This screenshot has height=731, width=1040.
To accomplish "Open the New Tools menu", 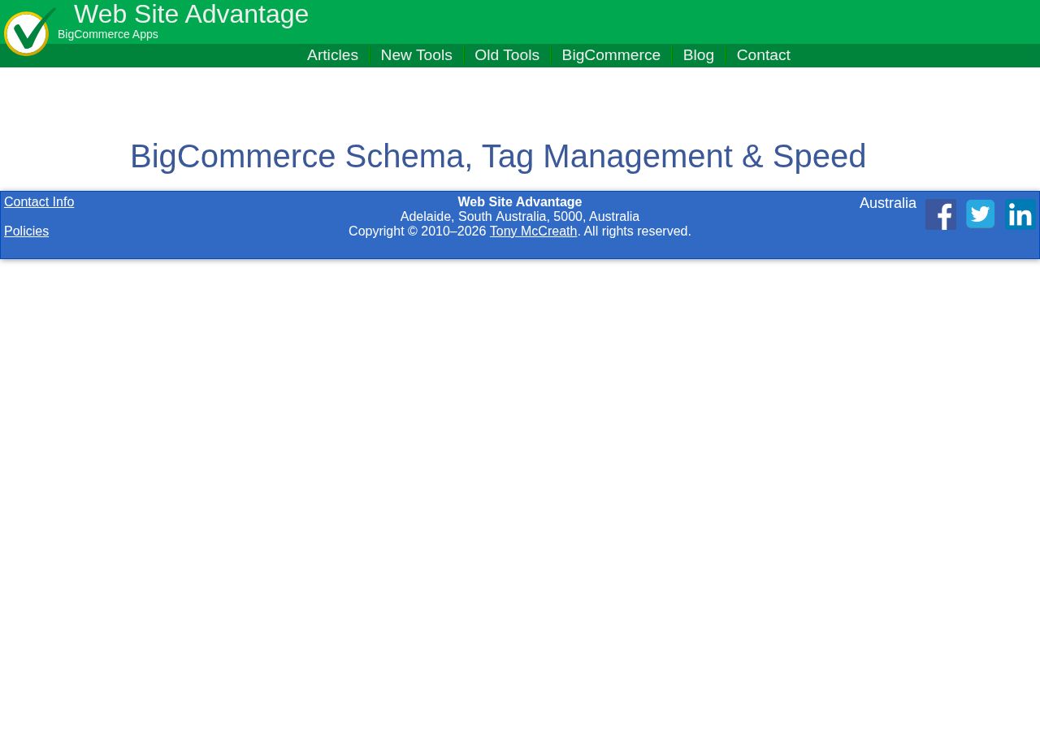I will (x=416, y=55).
